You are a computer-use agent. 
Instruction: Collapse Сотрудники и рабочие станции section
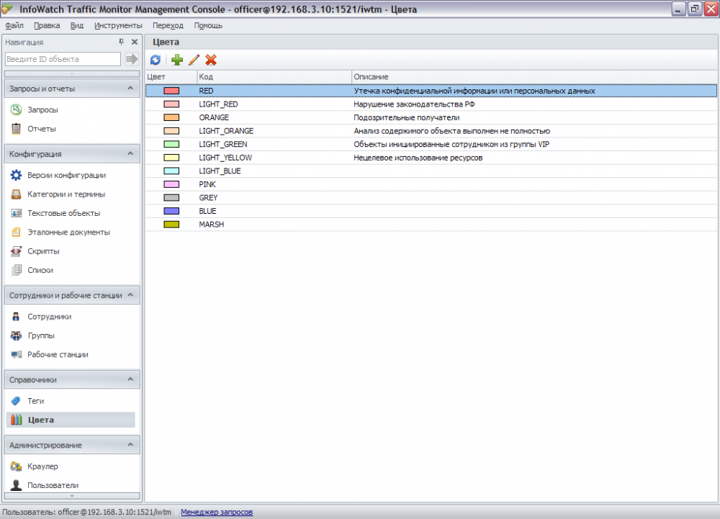[x=130, y=295]
